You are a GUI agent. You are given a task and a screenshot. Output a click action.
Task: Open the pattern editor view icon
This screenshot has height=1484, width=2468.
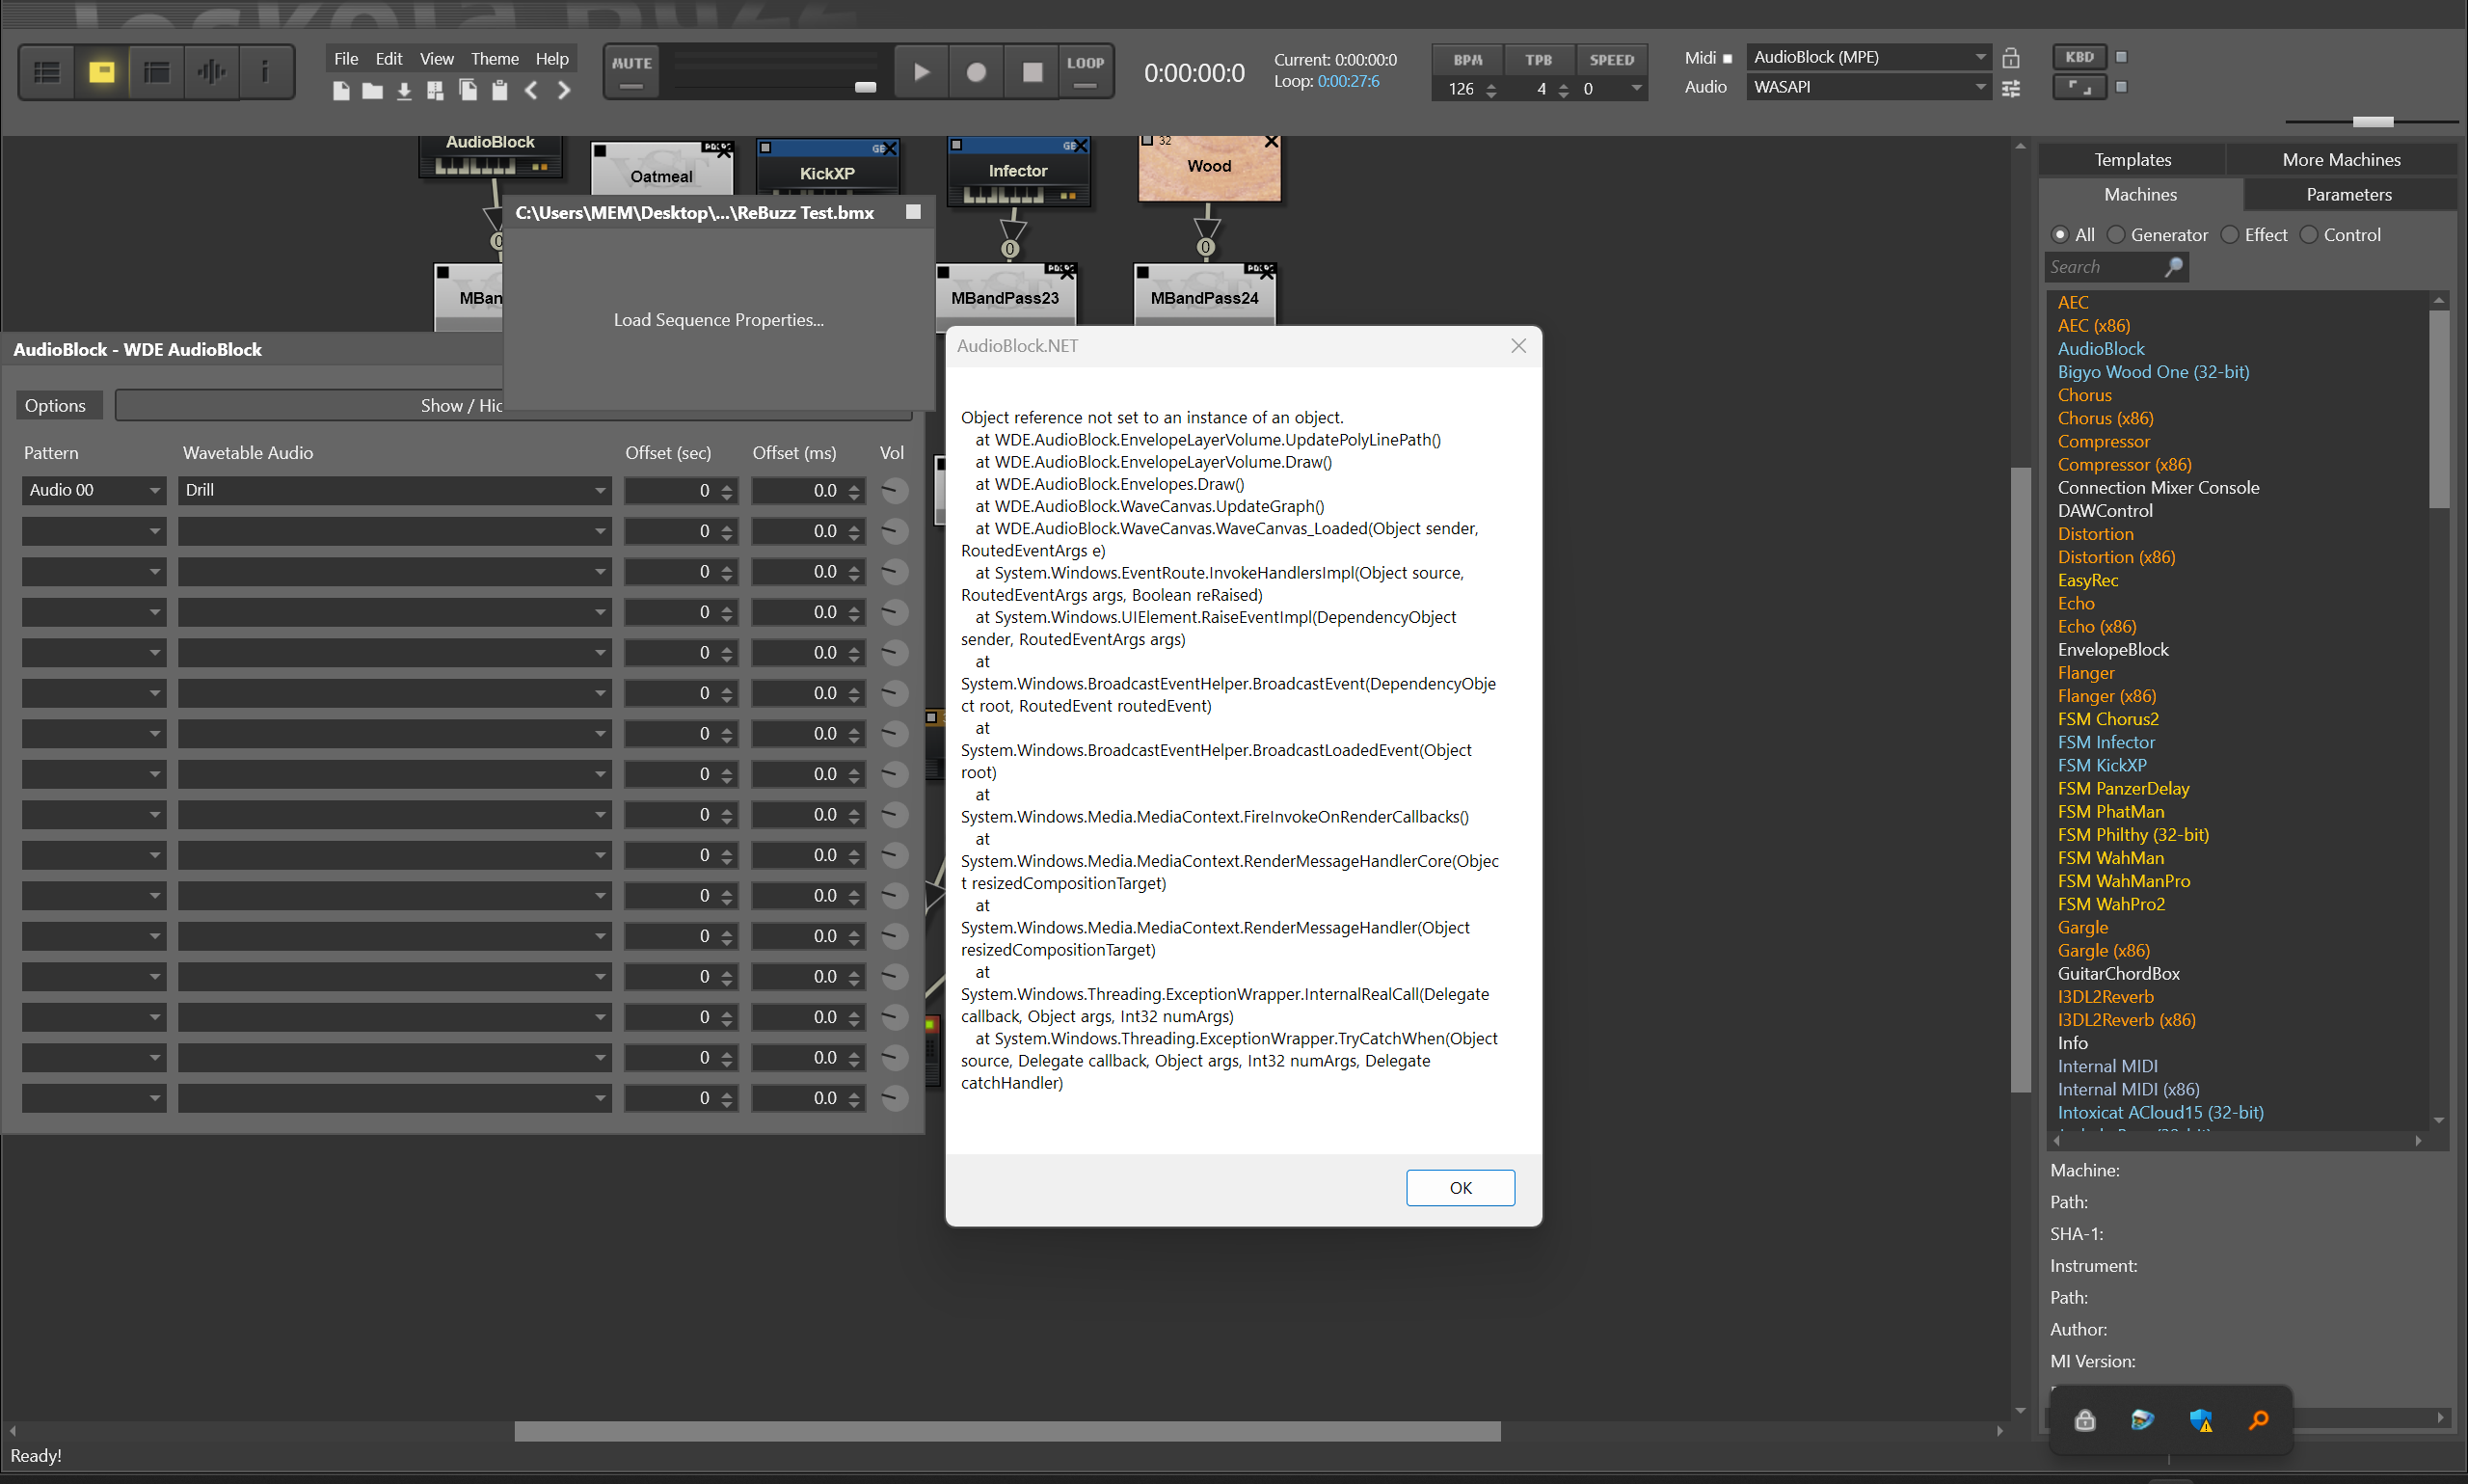coord(47,72)
